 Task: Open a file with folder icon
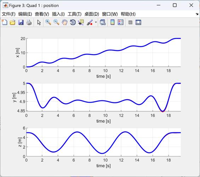click(13, 22)
